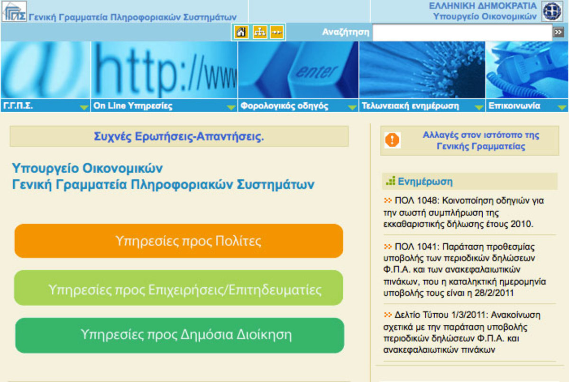The width and height of the screenshot is (569, 382).
Task: Click the http://www banner image
Action: point(164,70)
